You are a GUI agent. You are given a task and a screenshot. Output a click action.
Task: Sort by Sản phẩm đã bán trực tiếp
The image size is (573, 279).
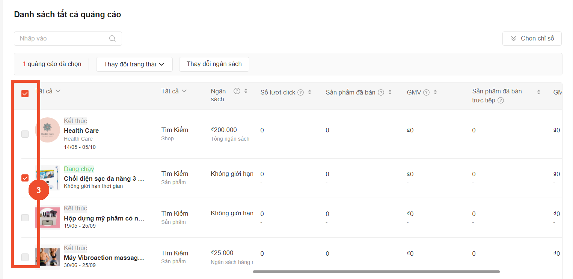coord(538,92)
